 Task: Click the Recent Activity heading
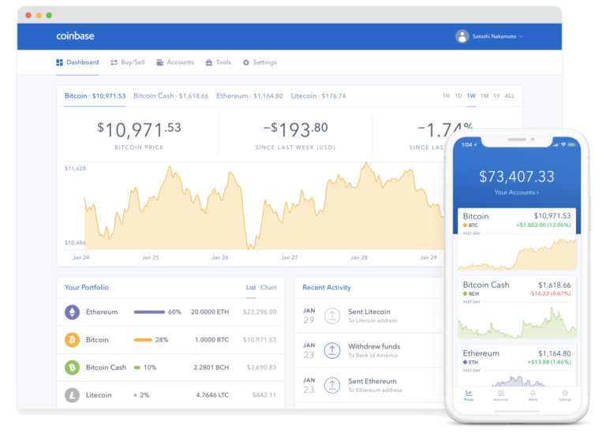[327, 287]
